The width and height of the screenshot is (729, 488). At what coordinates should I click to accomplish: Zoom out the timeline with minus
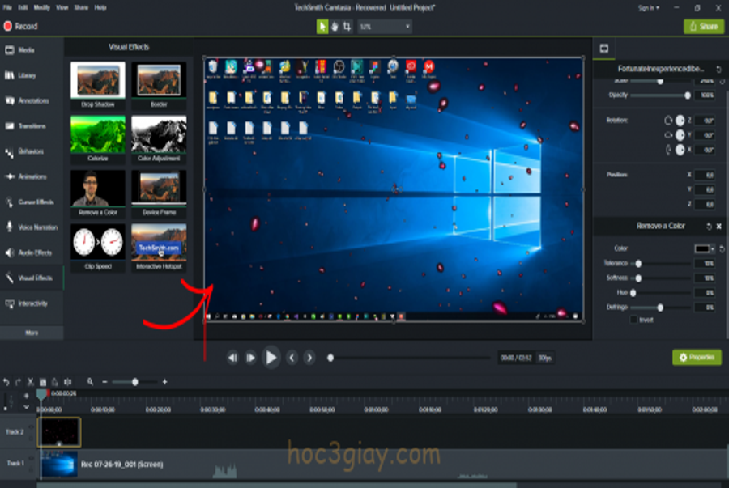[104, 382]
